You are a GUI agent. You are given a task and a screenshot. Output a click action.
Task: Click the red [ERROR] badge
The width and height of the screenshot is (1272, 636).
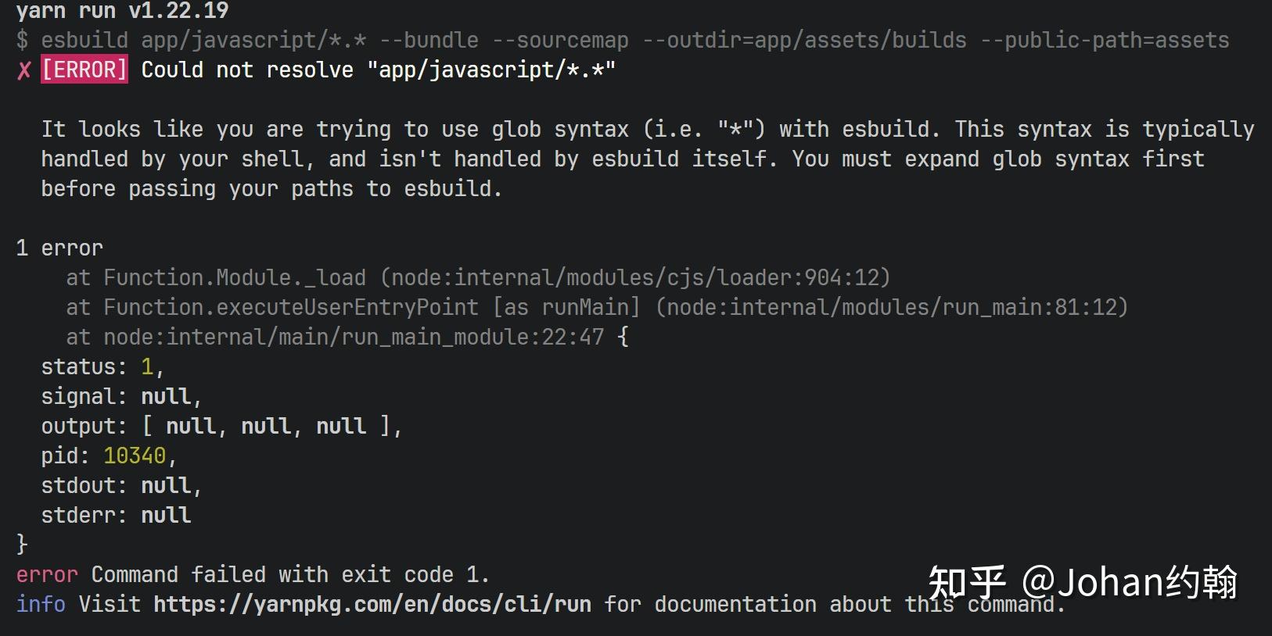point(84,70)
